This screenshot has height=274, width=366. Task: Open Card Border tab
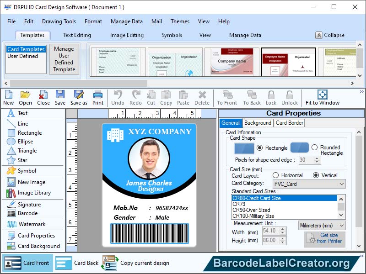[290, 123]
